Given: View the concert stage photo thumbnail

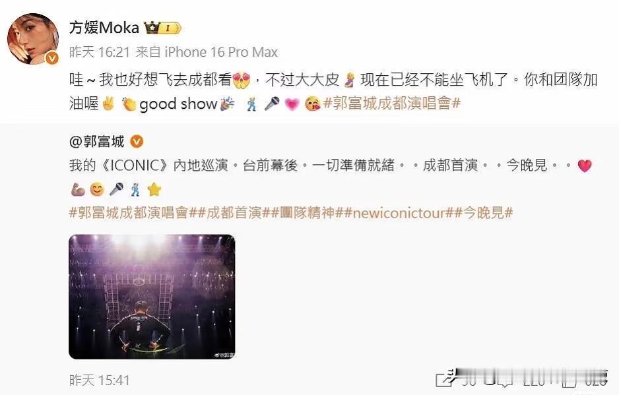Looking at the screenshot, I should 152,297.
